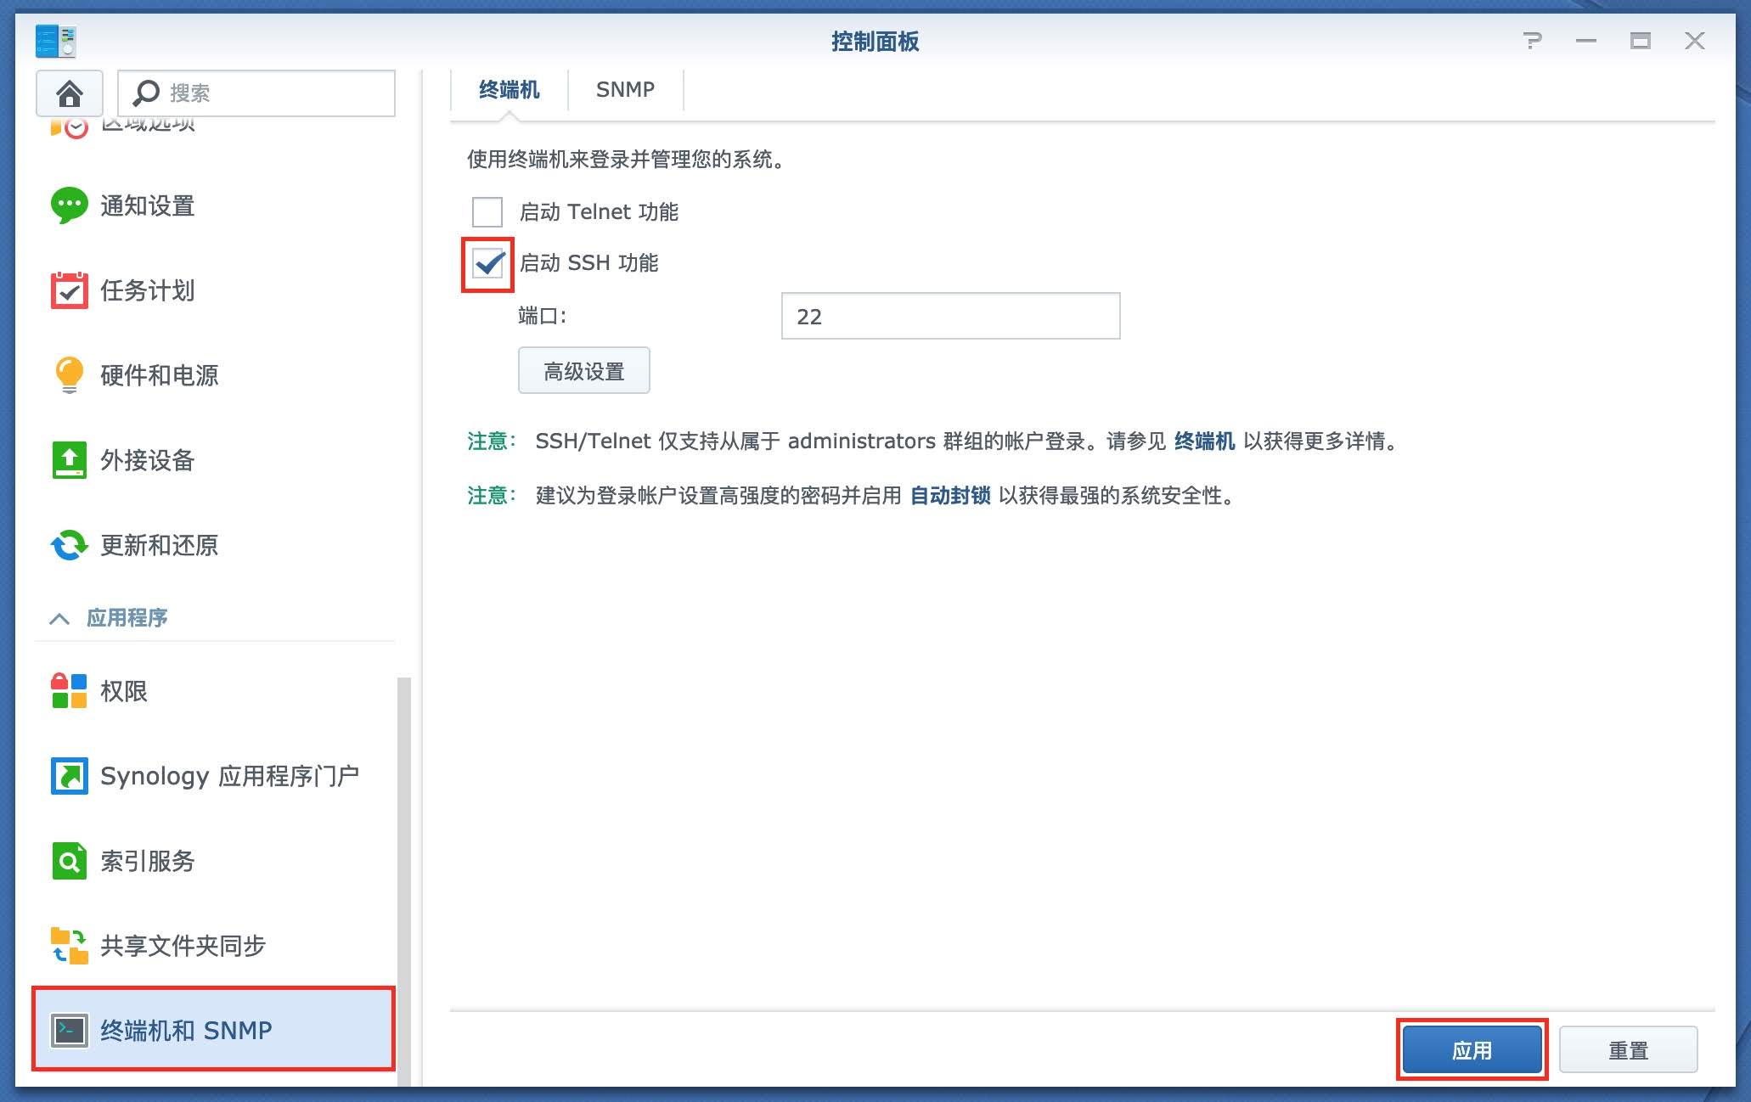Open Shared Folder Sync icon
Image resolution: width=1751 pixels, height=1102 pixels.
click(x=69, y=946)
